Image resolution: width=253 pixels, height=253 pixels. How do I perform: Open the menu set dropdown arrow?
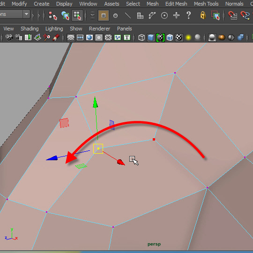pos(26,14)
